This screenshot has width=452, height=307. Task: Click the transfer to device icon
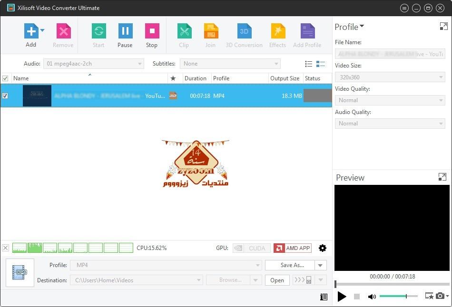pyautogui.click(x=303, y=280)
